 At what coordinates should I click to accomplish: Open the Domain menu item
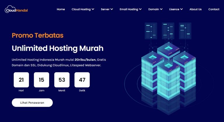[x=154, y=9]
